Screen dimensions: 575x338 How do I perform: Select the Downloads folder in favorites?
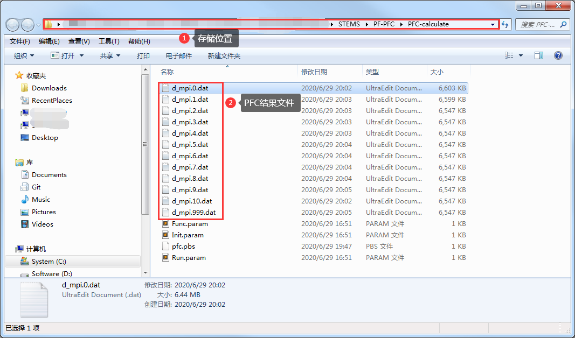pyautogui.click(x=49, y=88)
